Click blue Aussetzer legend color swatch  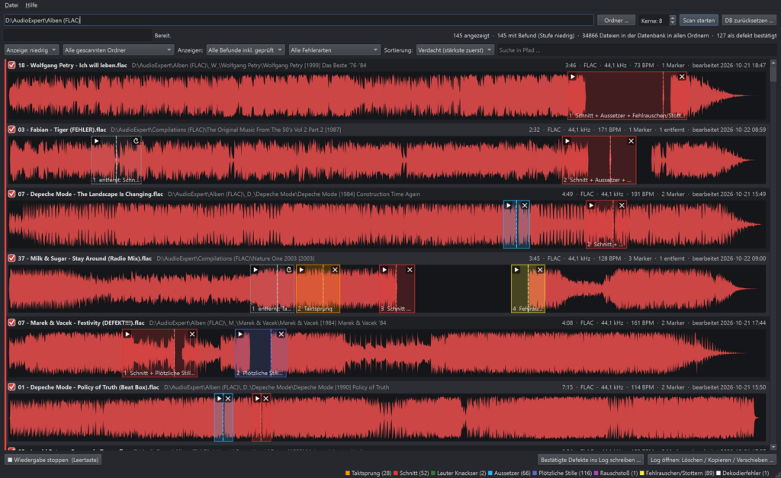[x=490, y=473]
